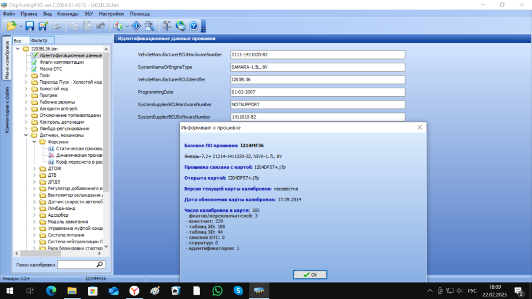Click the ProgrammingDate field
Screen dimensions: 532x299
[x=318, y=92]
